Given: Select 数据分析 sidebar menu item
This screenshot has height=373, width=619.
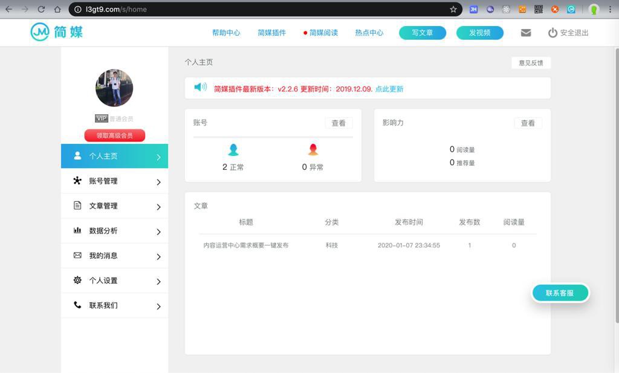Looking at the screenshot, I should coord(114,230).
